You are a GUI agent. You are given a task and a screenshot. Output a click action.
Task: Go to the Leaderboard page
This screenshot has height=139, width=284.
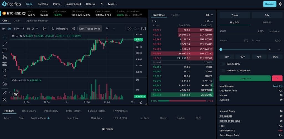pyautogui.click(x=73, y=4)
